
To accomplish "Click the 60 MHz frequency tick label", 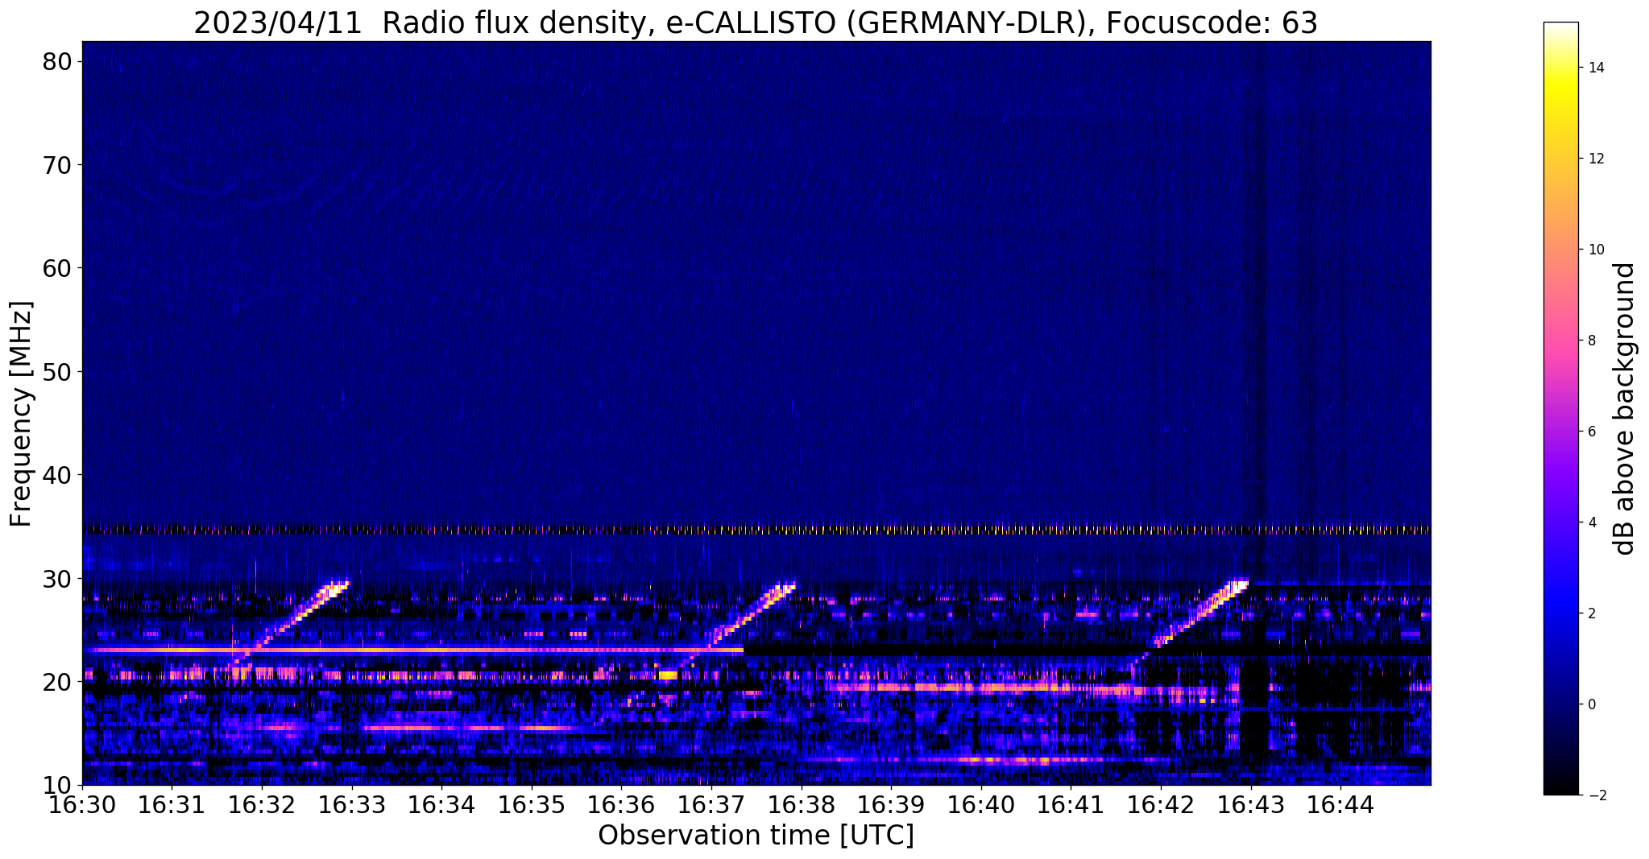I will pos(58,268).
